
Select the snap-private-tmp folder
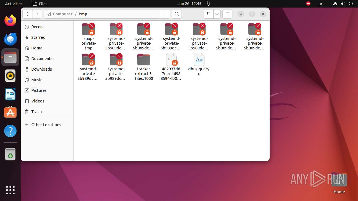coord(89,37)
